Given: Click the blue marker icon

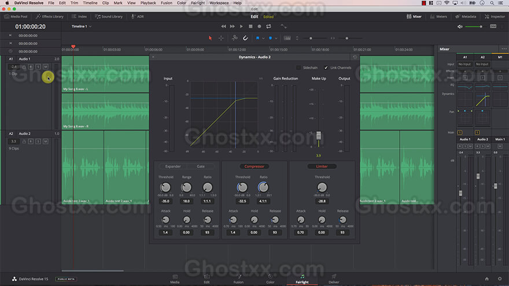Looking at the screenshot, I should tap(271, 38).
